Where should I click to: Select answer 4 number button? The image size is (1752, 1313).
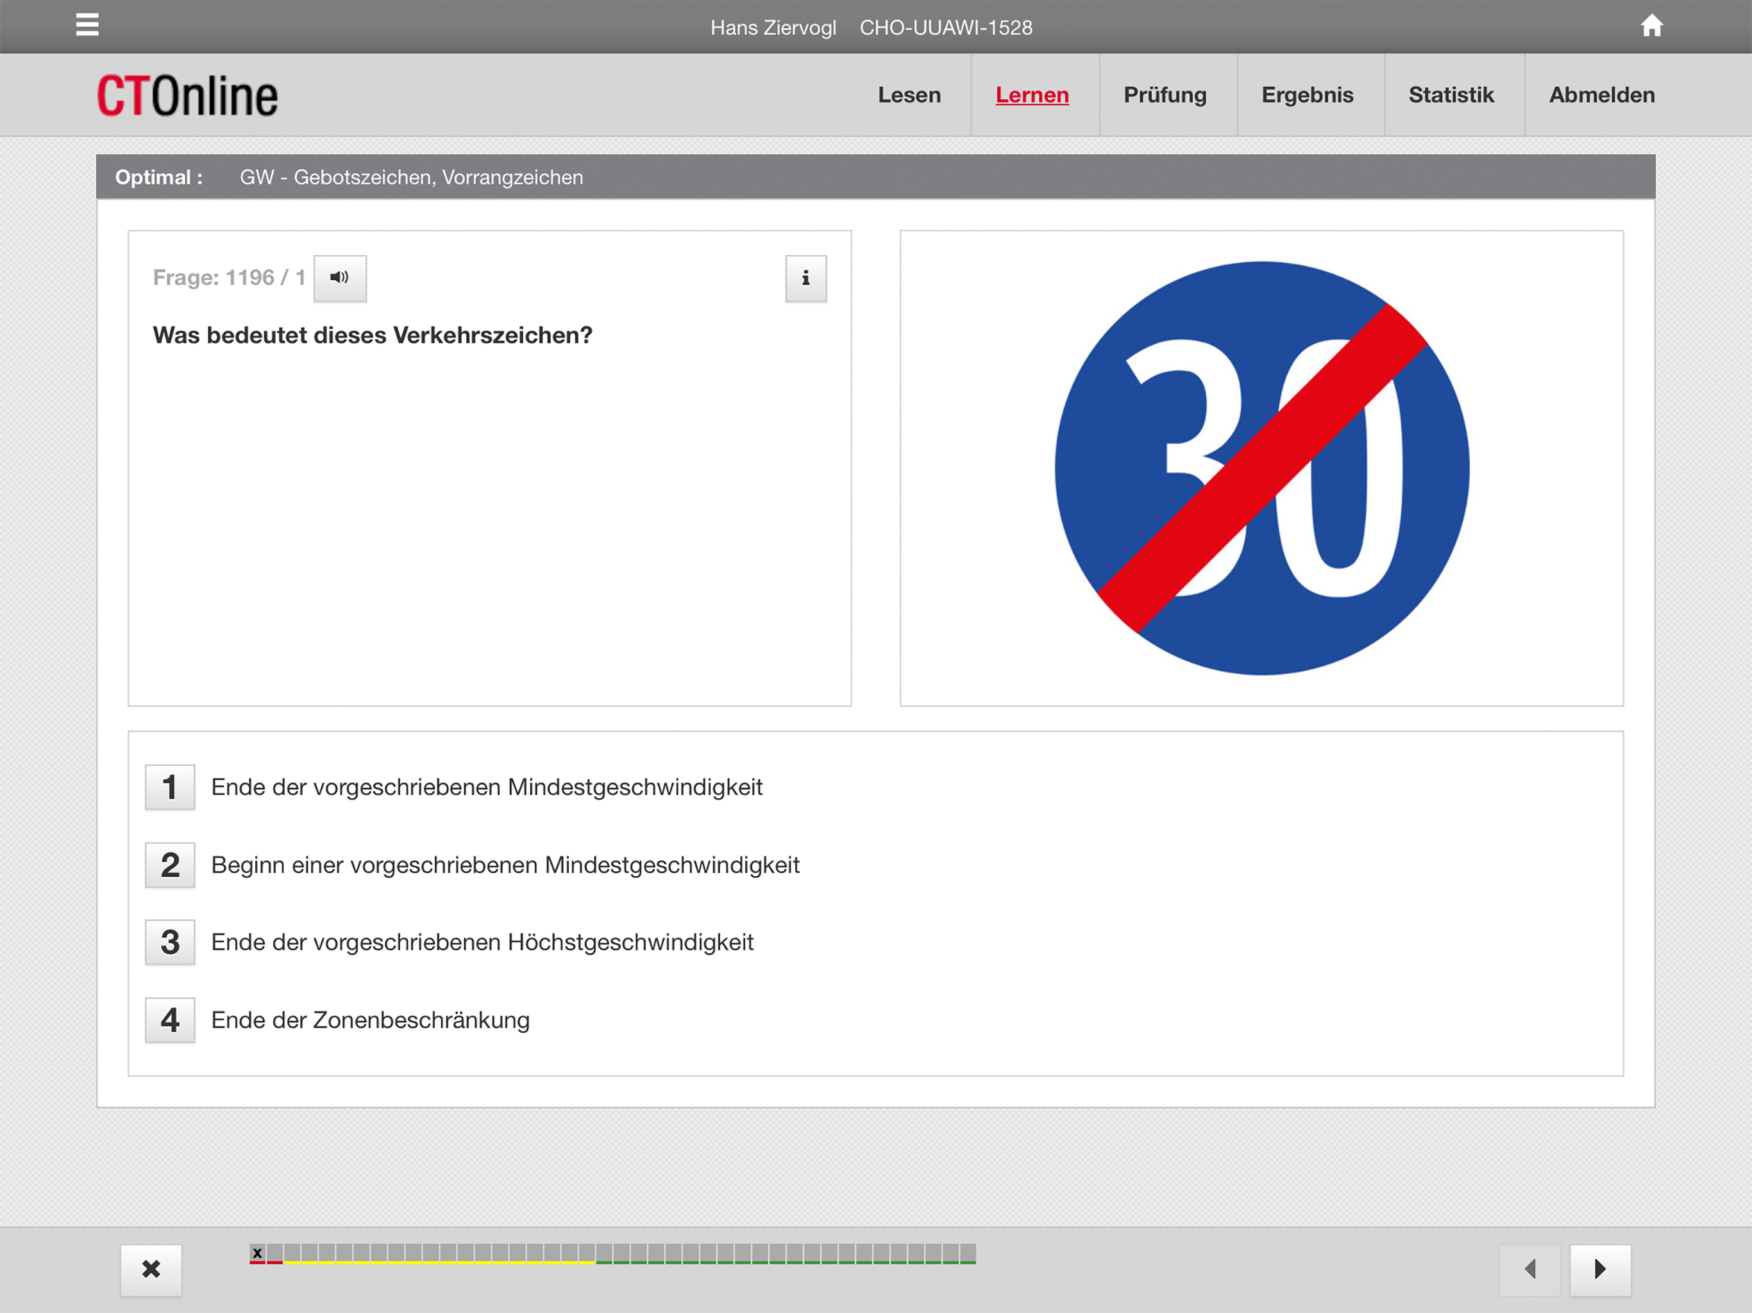point(169,1020)
